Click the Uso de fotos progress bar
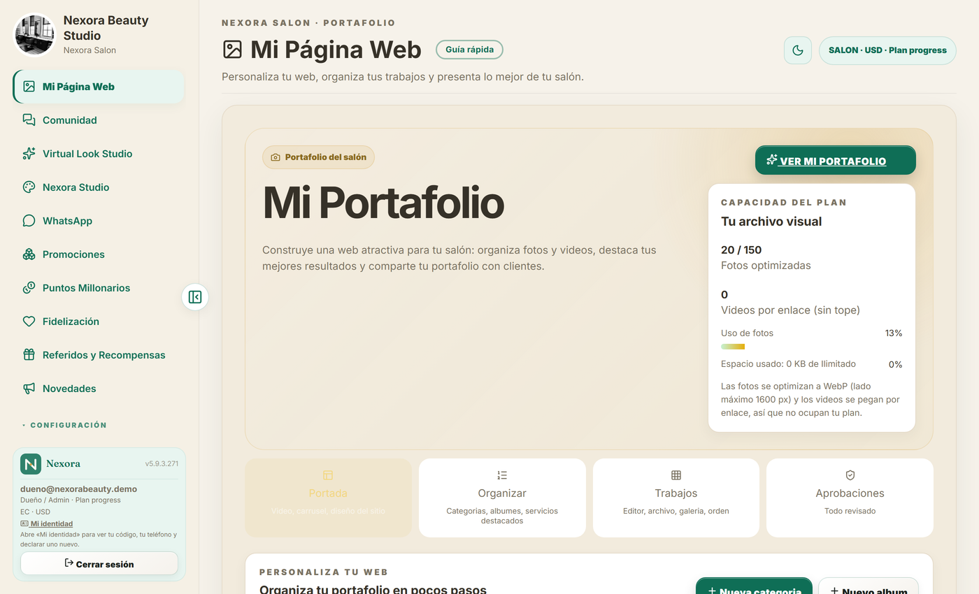Screen dimensions: 979x594 click(x=811, y=347)
